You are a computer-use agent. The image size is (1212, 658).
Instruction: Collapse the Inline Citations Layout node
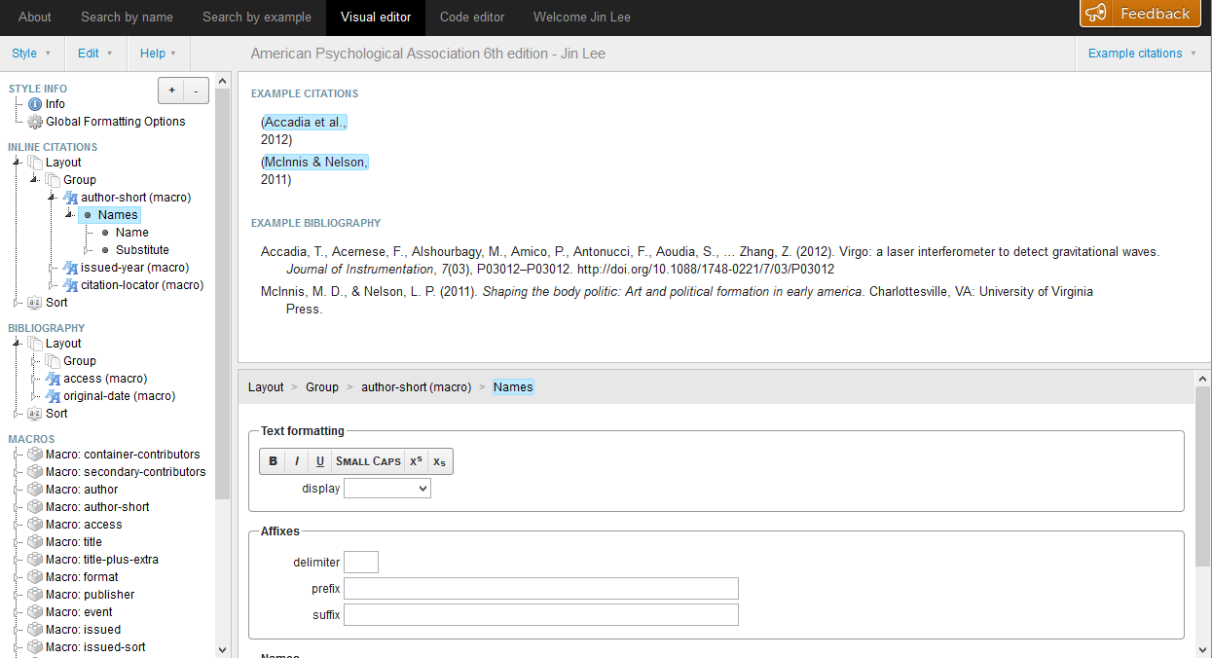17,163
